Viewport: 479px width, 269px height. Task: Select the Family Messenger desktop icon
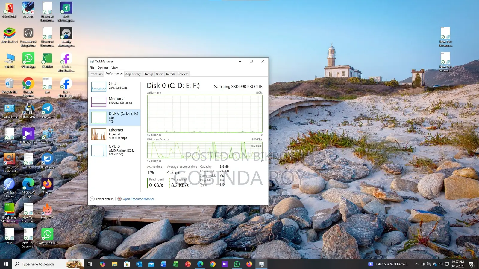tap(66, 37)
